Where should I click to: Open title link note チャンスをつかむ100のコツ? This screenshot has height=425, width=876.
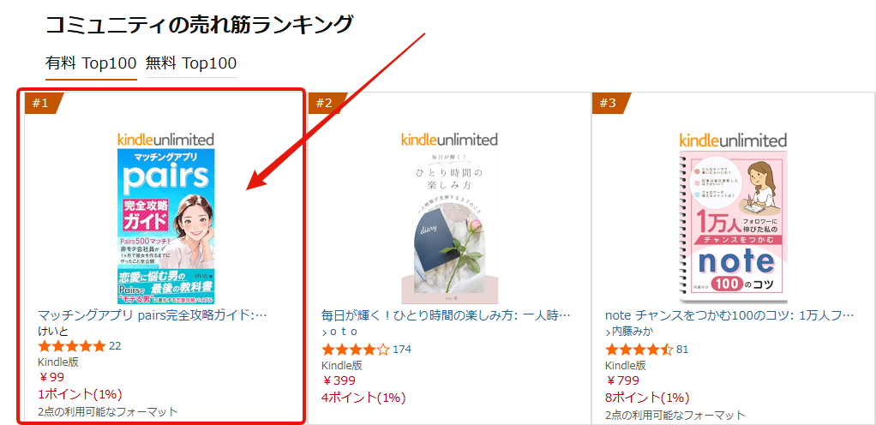coord(729,314)
